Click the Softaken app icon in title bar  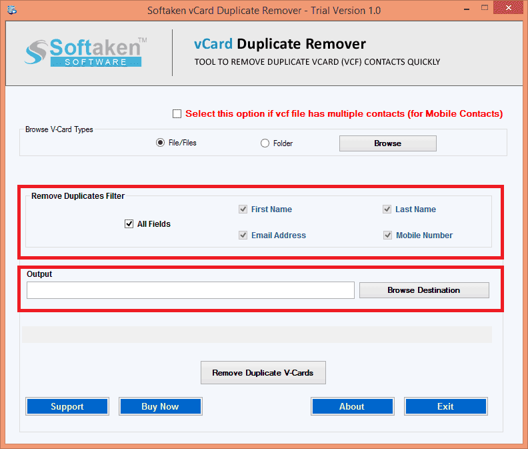(x=12, y=10)
